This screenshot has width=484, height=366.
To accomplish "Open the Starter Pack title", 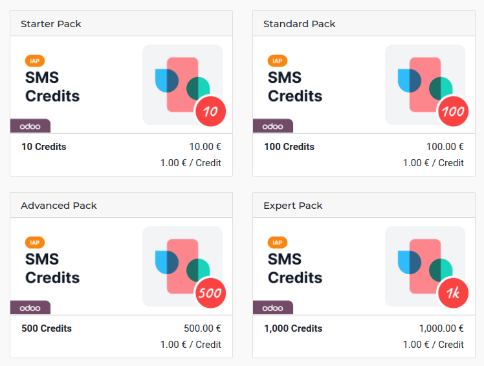I will [x=51, y=24].
